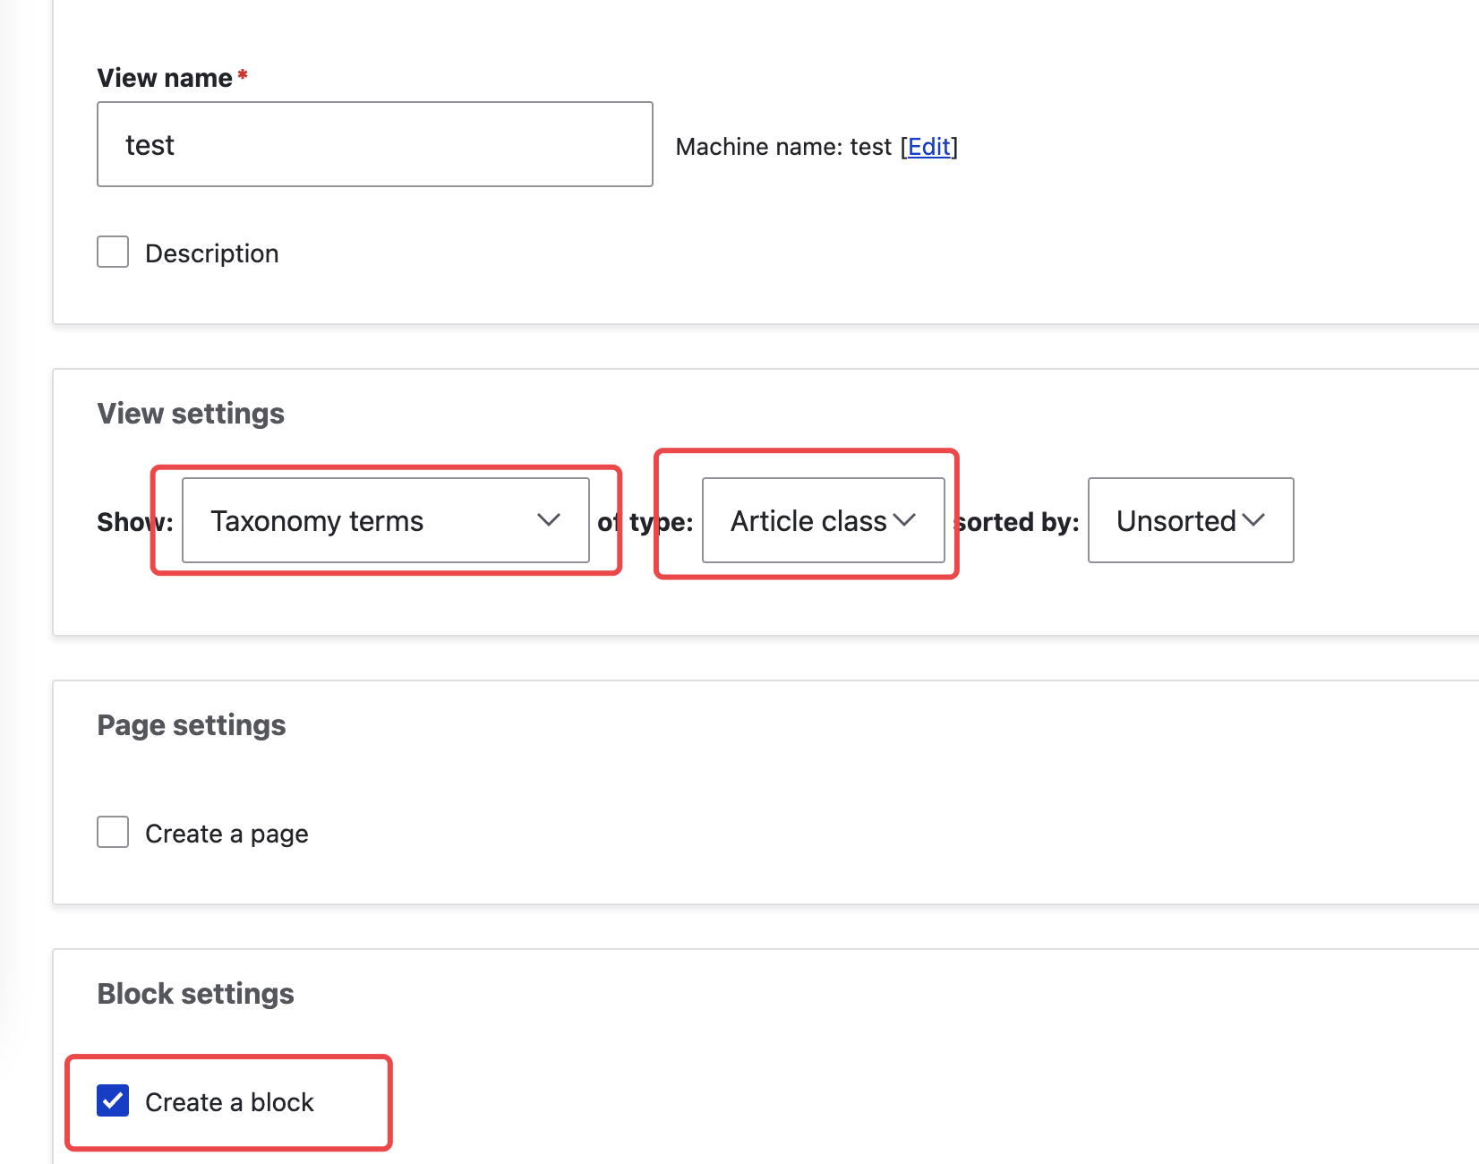Click the chevron arrow beside Taxonomy terms

tap(548, 520)
